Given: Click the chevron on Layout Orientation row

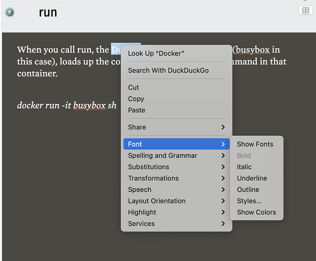Looking at the screenshot, I should pos(223,201).
